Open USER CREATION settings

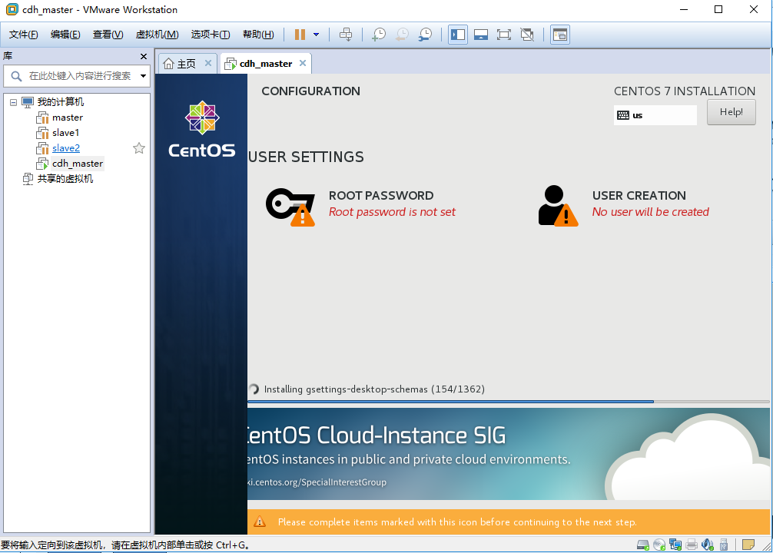point(639,196)
